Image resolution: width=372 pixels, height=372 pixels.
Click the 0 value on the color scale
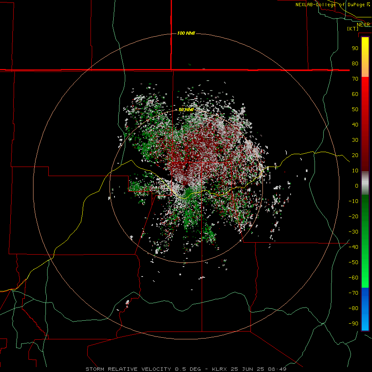click(x=357, y=186)
